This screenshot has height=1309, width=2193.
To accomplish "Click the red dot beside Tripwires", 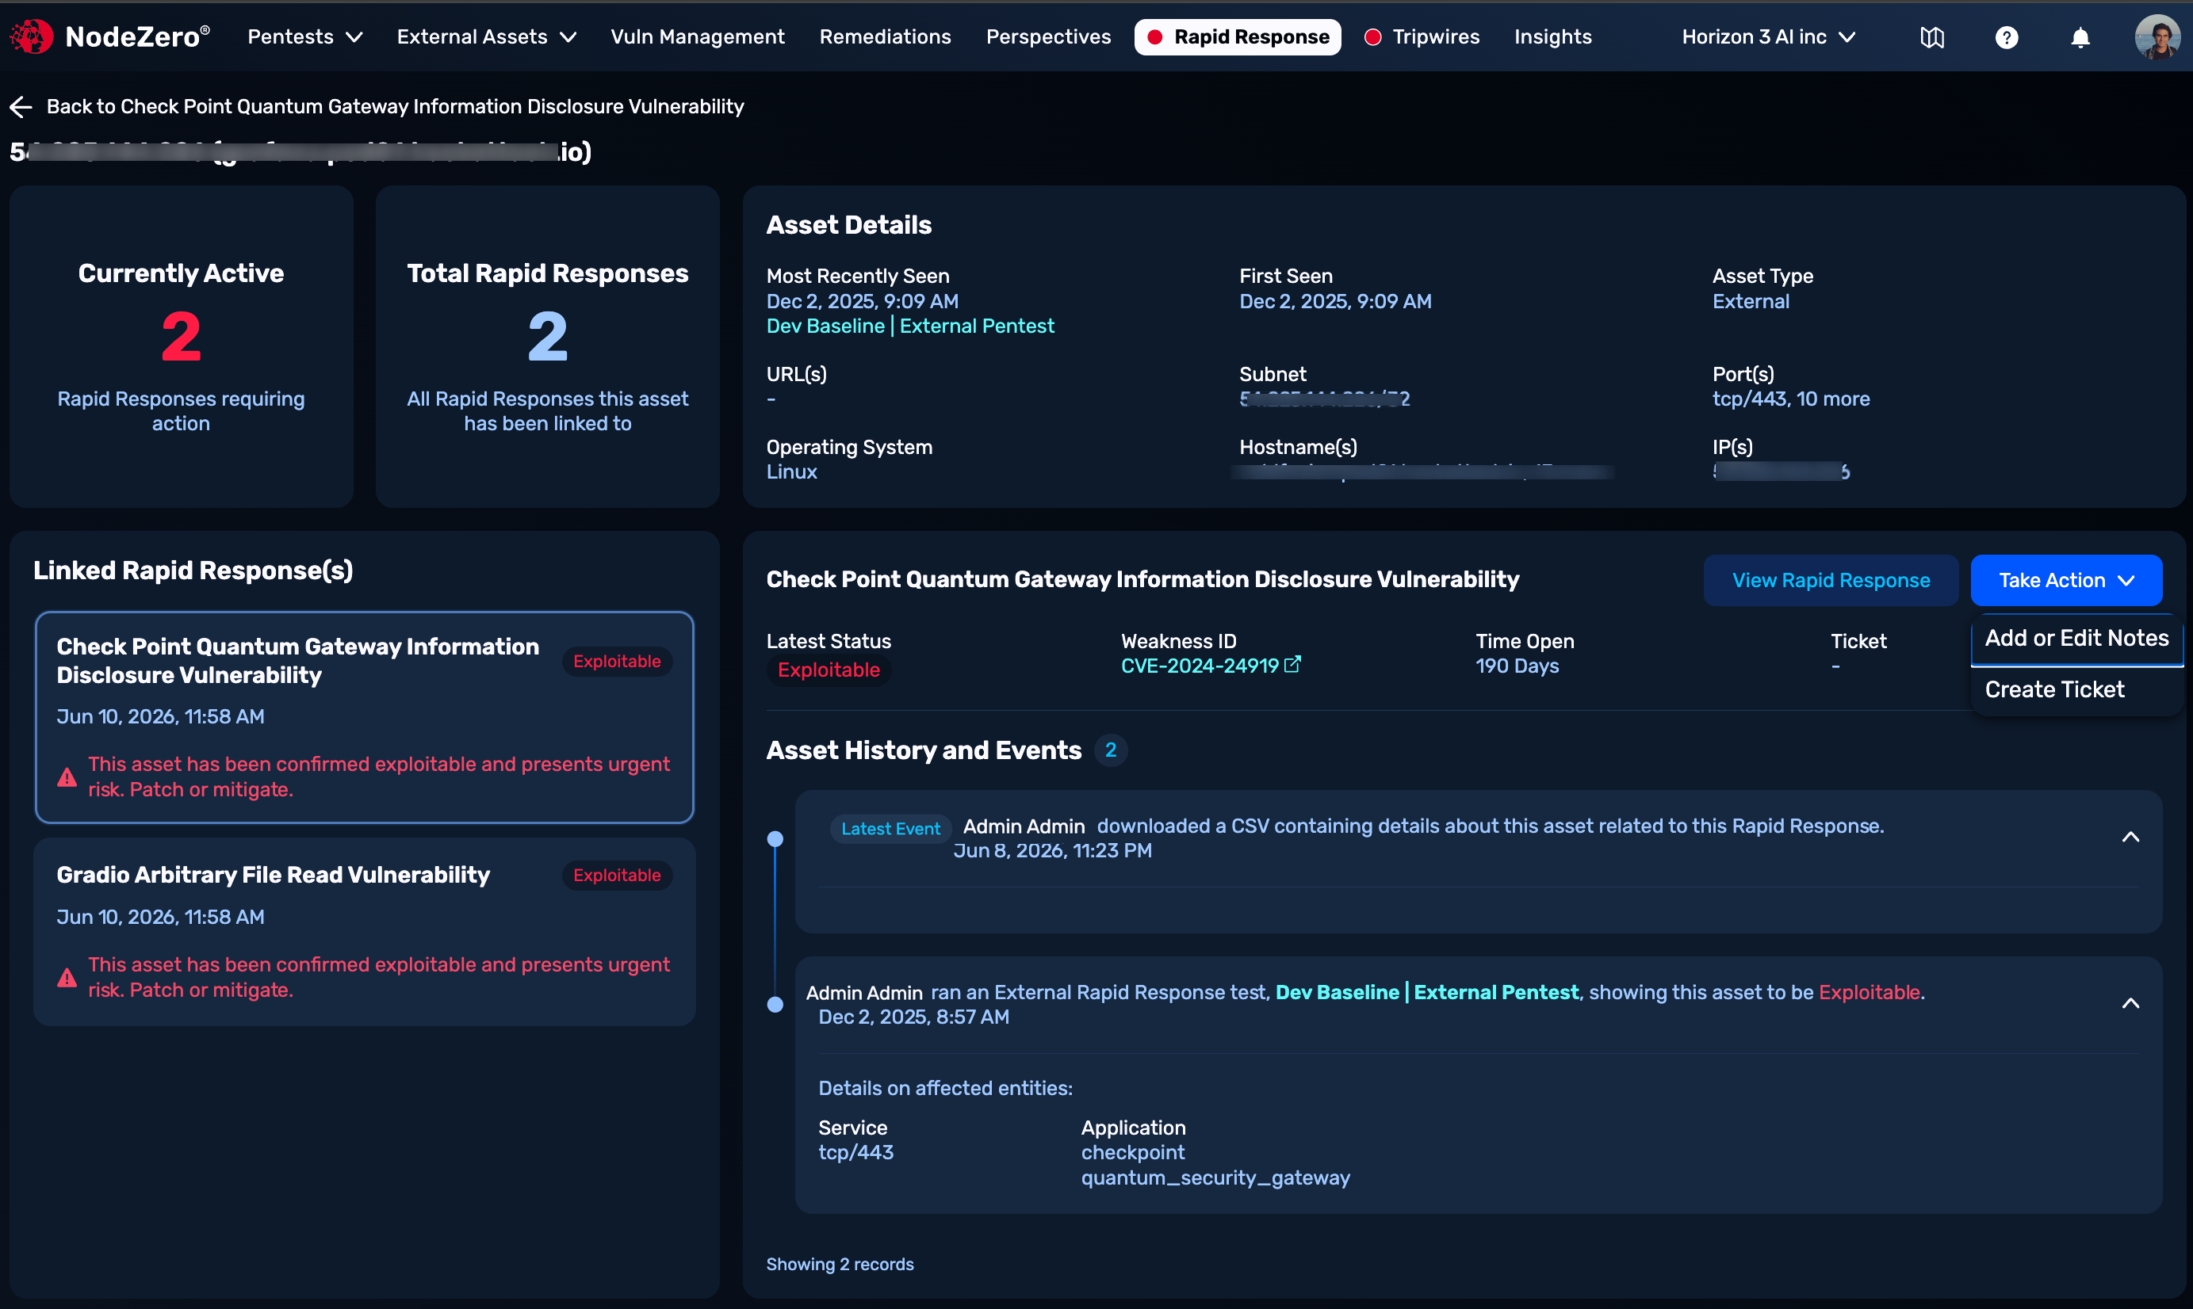I will (1372, 37).
